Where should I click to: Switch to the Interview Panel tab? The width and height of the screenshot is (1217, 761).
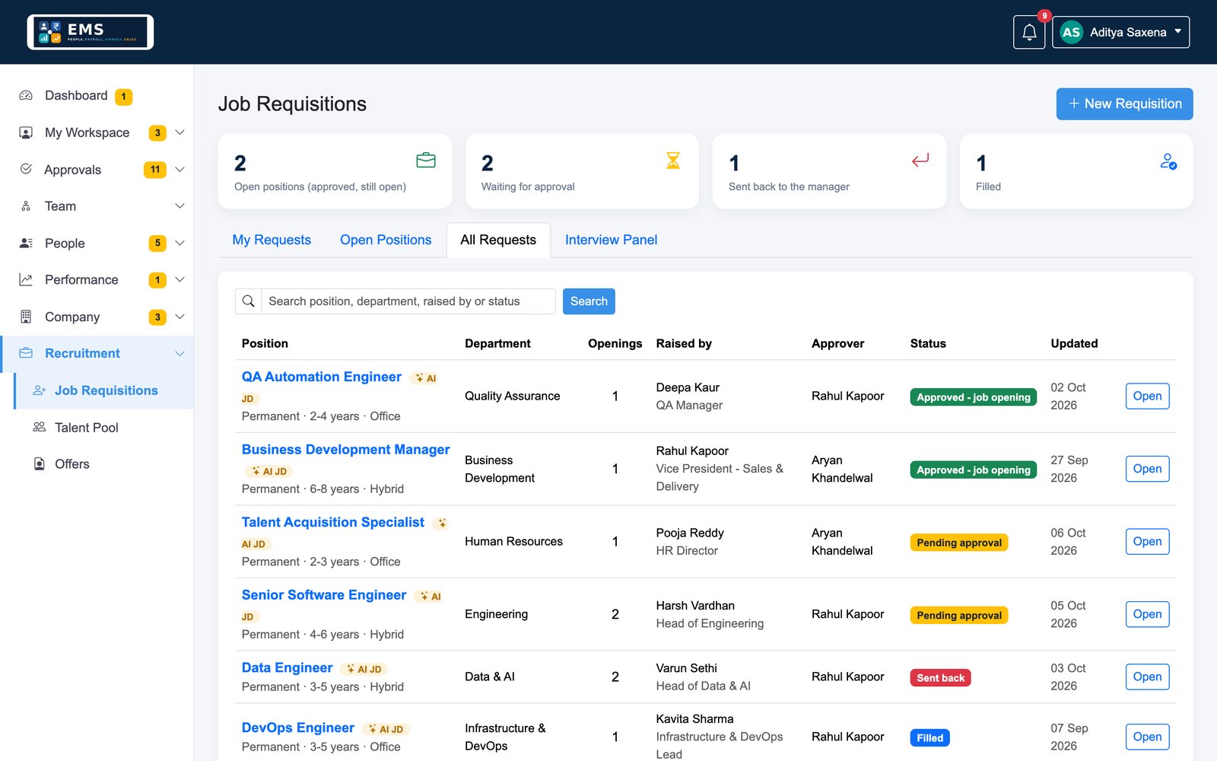611,240
